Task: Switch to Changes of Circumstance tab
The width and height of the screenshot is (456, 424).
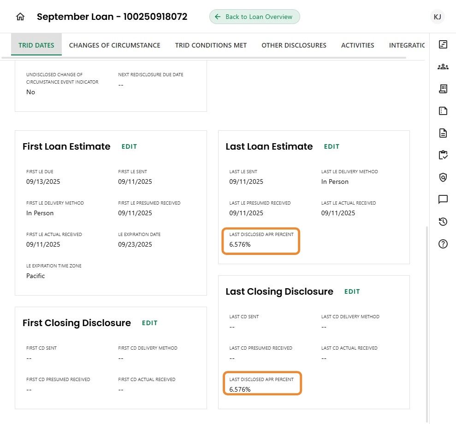Action: [x=115, y=45]
